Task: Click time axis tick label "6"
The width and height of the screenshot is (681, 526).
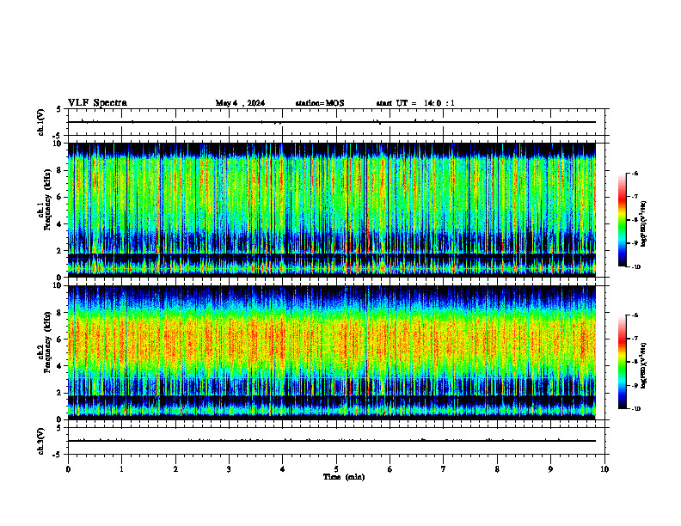Action: (390, 469)
